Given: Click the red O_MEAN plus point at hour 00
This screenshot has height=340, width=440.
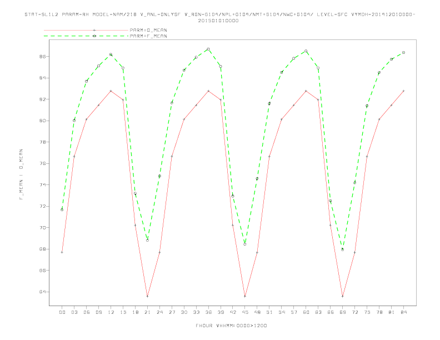Looking at the screenshot, I should [x=62, y=252].
